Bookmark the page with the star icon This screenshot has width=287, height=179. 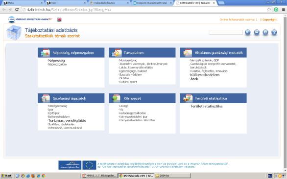[269, 10]
